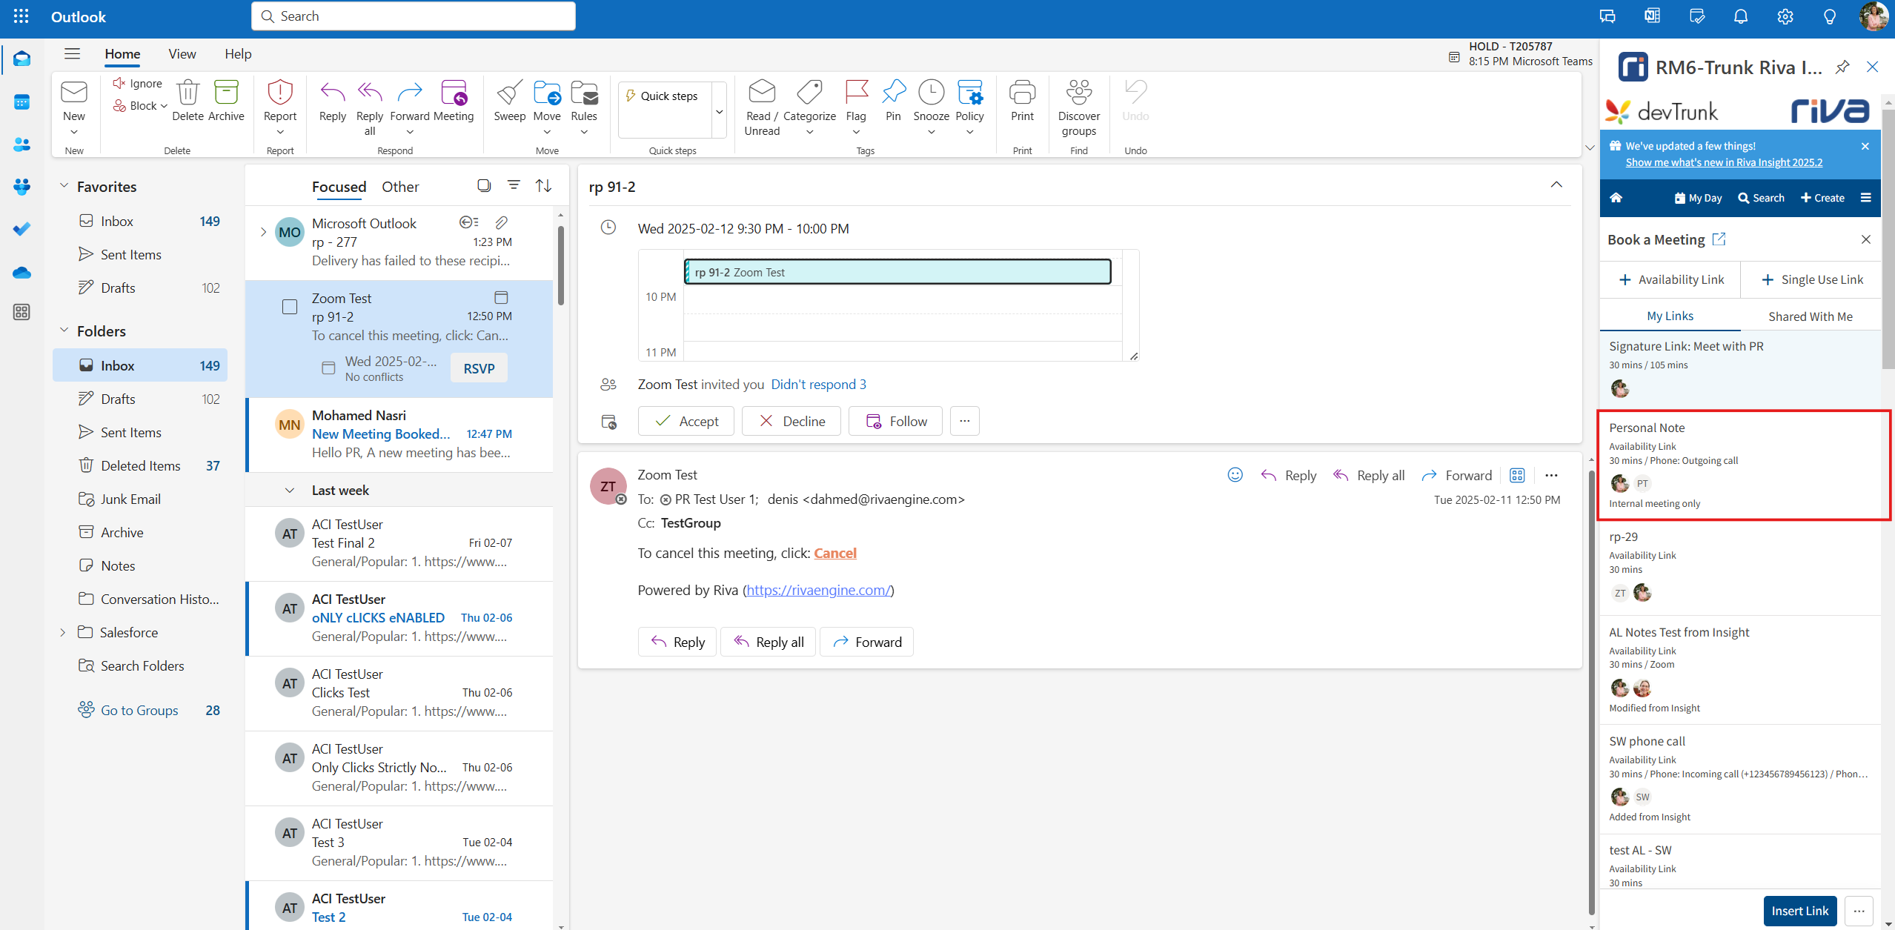Screen dimensions: 1895x930
Task: Open the Snooze clock icon
Action: pyautogui.click(x=931, y=93)
